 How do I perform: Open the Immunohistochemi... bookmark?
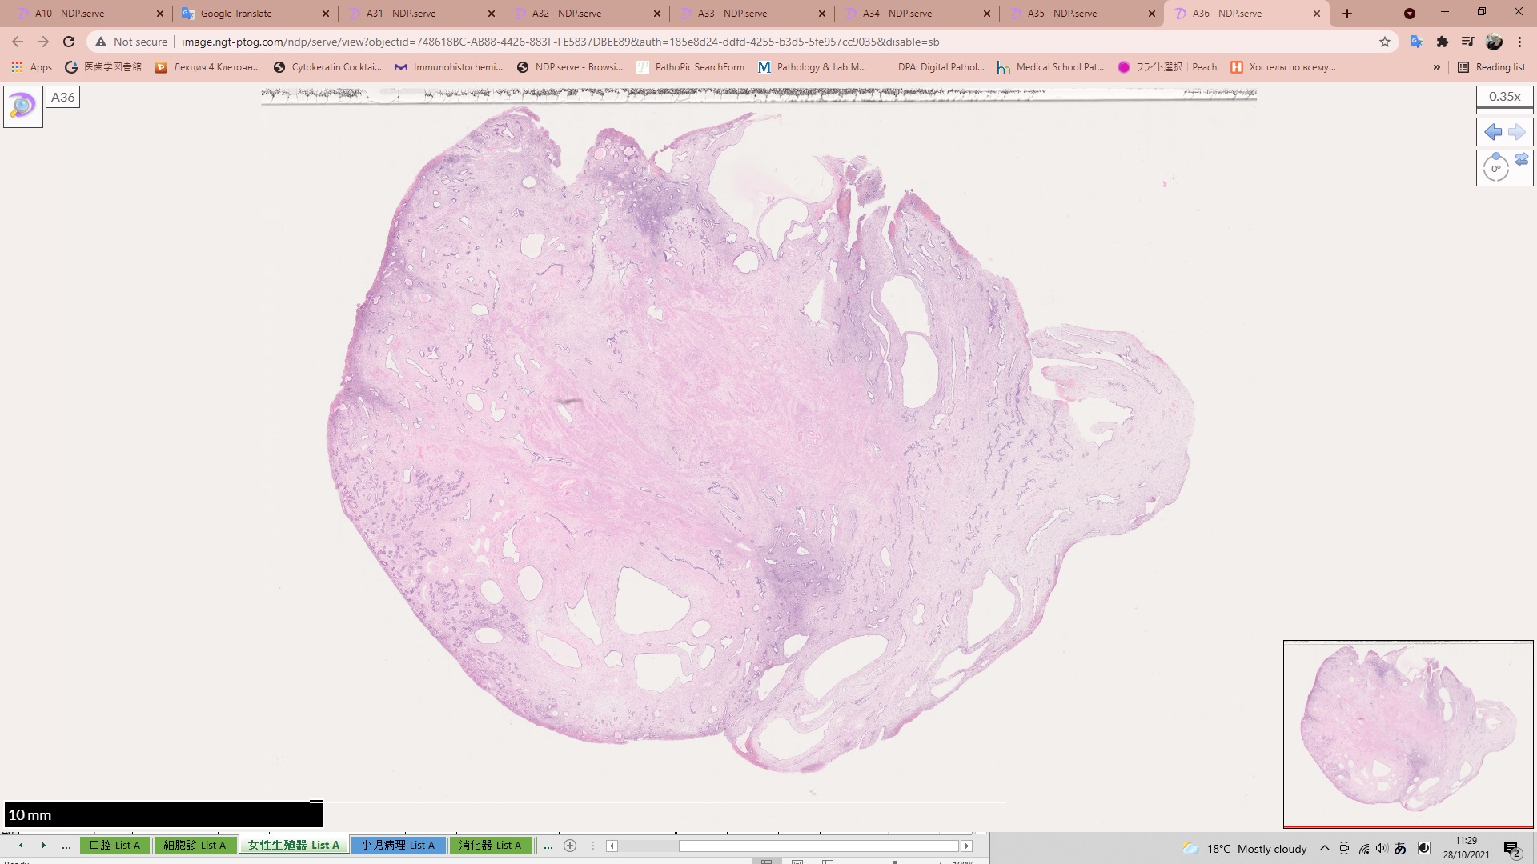(448, 67)
